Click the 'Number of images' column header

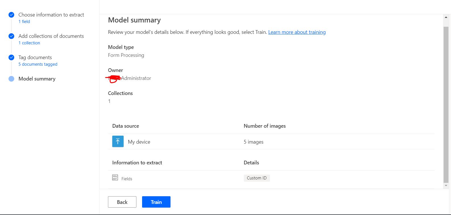pyautogui.click(x=265, y=126)
